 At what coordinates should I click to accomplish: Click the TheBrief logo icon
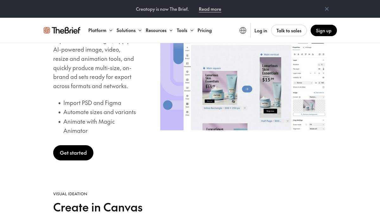click(47, 30)
